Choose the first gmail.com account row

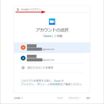(52, 48)
